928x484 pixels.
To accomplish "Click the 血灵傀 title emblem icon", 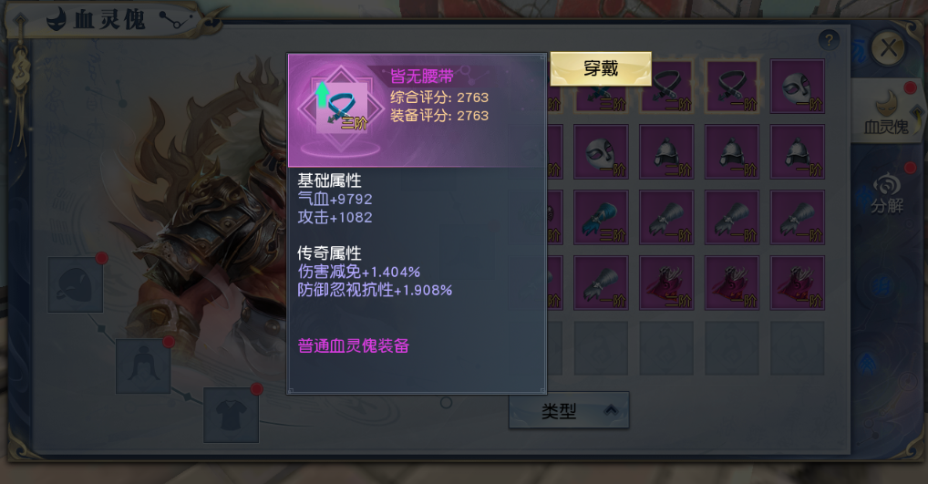I will pyautogui.click(x=57, y=19).
